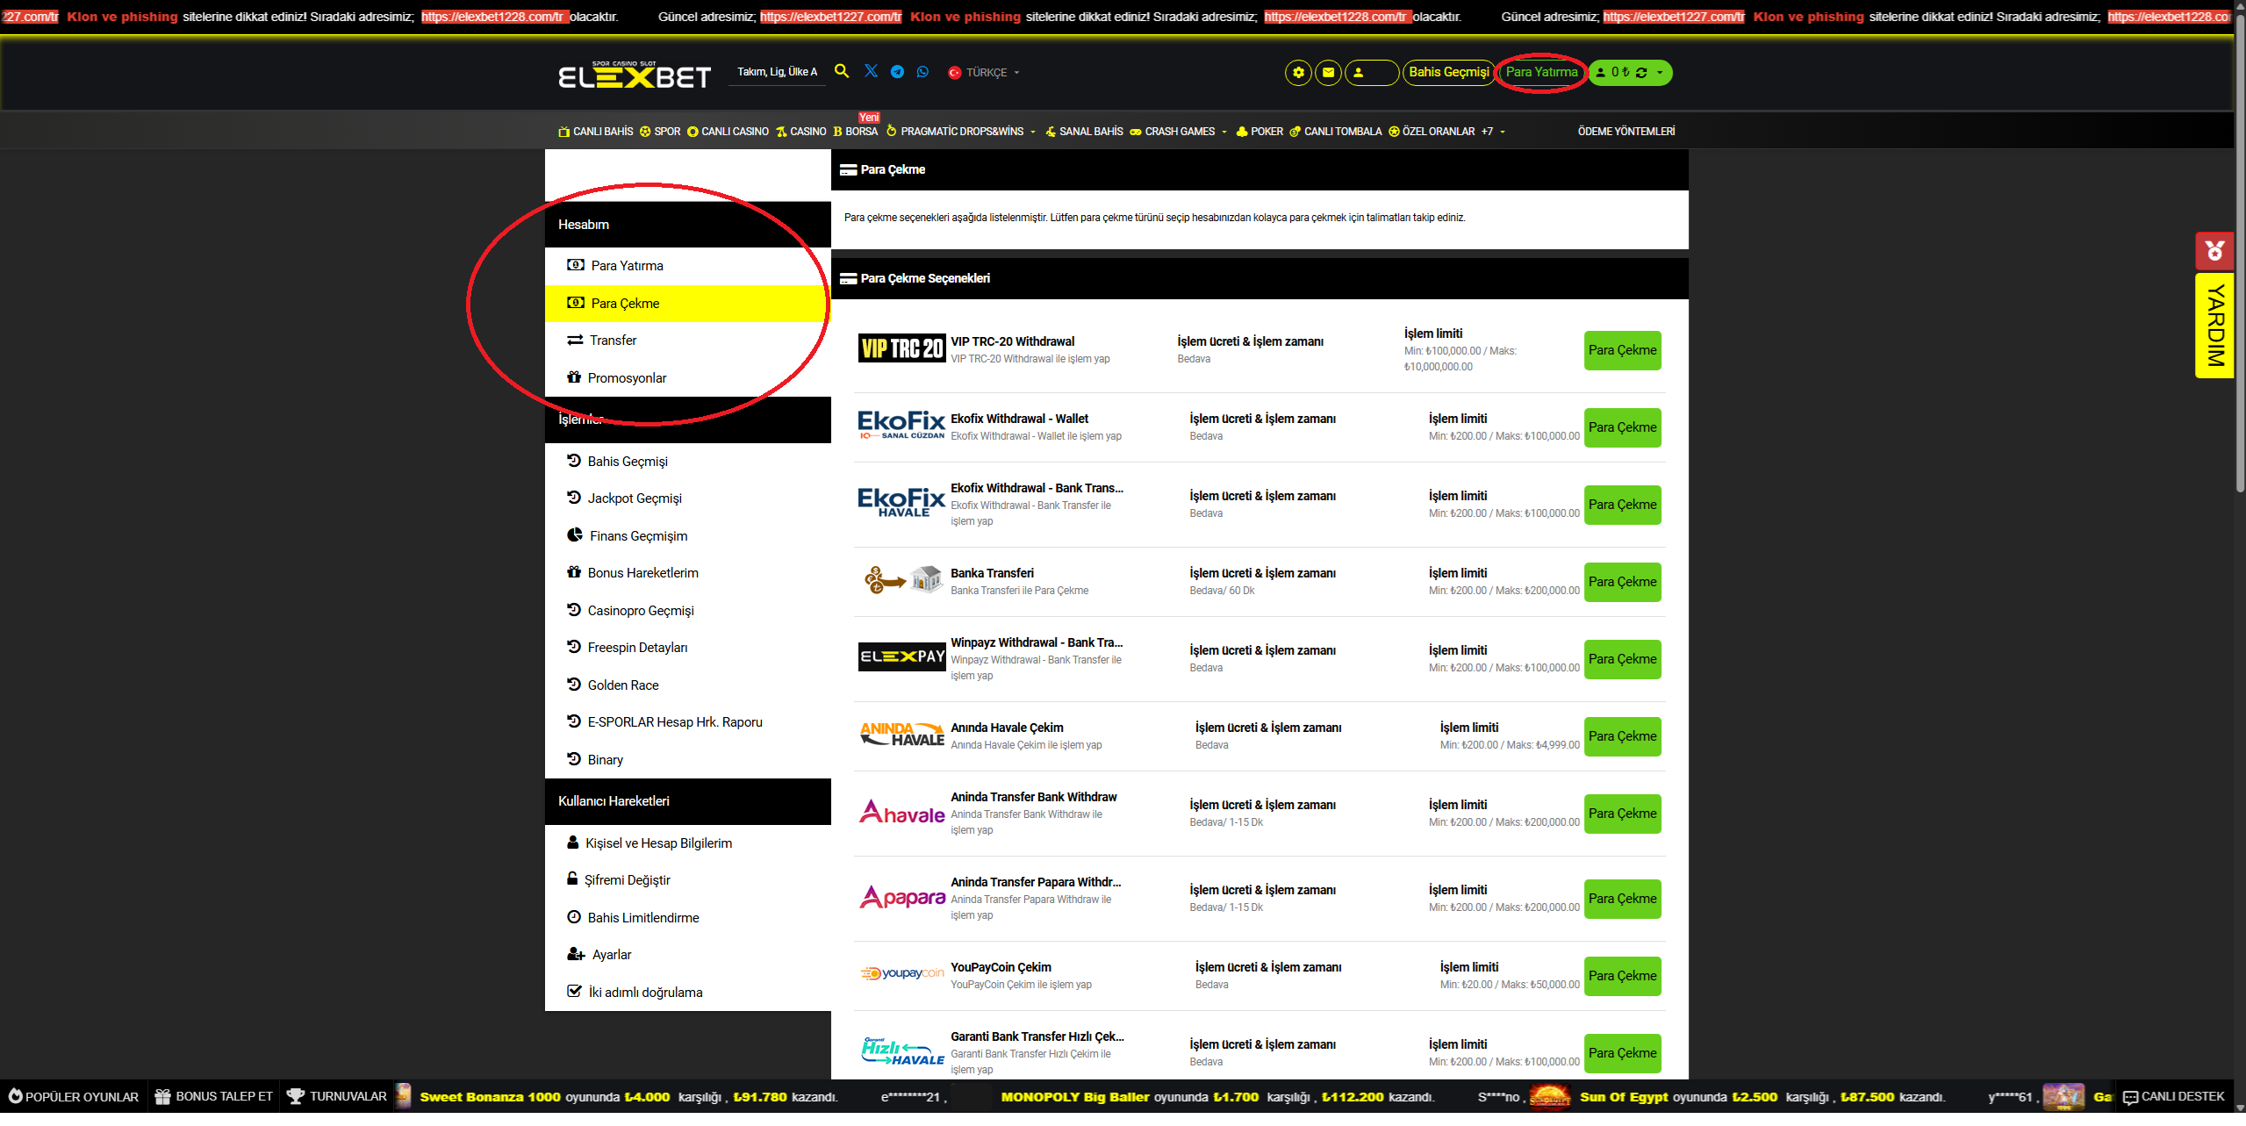Click the VIP TRC 20 logo
This screenshot has height=1126, width=2246.
901,348
